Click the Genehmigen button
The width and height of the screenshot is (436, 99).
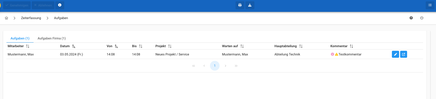coord(17,5)
